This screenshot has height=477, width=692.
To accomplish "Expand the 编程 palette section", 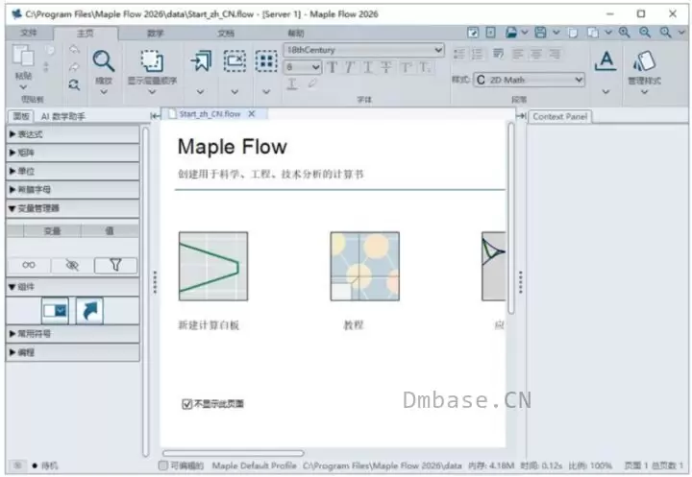I will (x=73, y=352).
